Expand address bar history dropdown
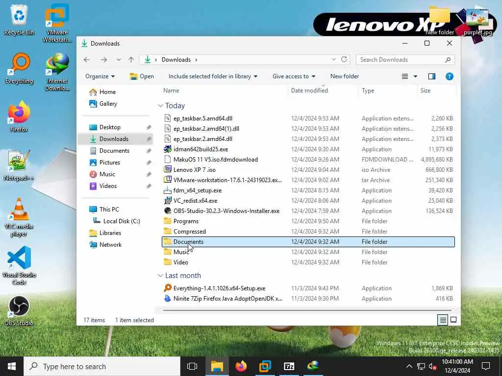Screen dimensions: 502x376 click(x=334, y=59)
